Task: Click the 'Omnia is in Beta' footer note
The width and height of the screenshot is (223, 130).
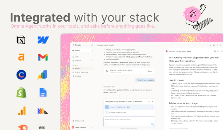Action: [129, 129]
